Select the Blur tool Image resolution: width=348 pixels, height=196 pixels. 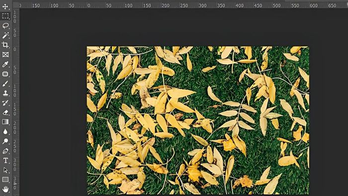tap(5, 131)
